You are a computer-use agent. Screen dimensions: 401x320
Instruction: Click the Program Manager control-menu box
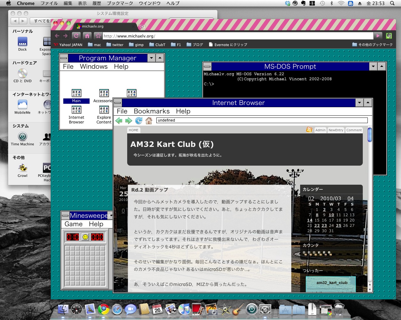coord(64,58)
